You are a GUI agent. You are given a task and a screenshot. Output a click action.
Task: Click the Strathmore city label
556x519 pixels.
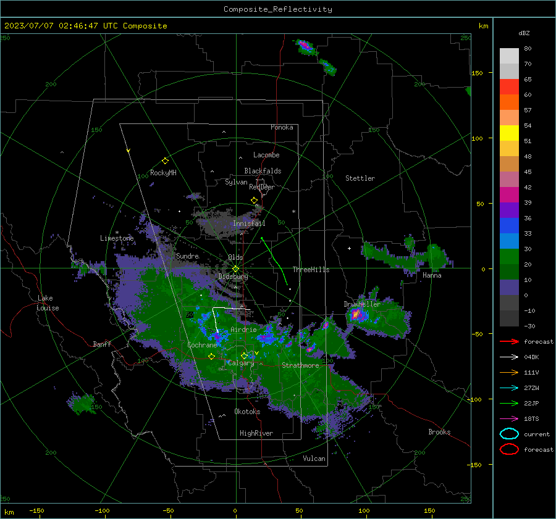pos(300,365)
